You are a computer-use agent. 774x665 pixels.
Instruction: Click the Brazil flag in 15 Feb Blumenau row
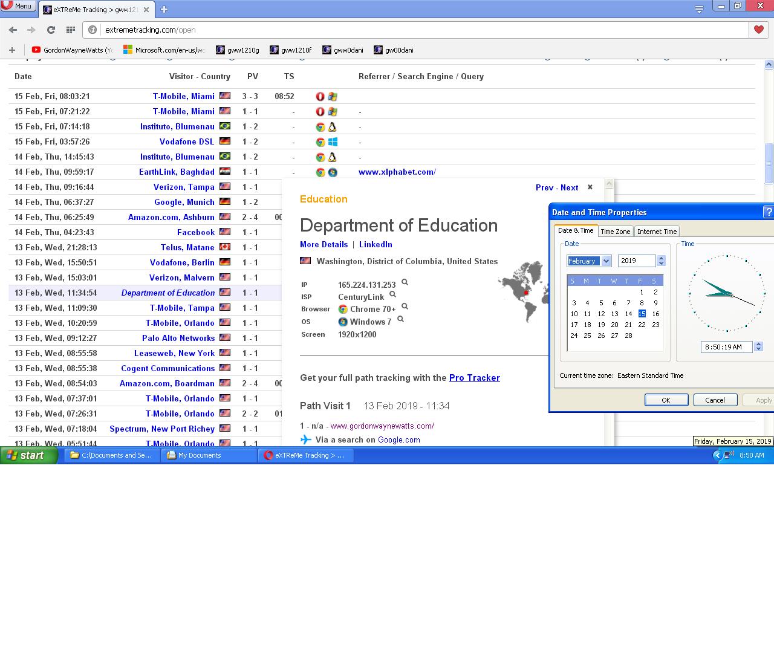click(x=225, y=126)
